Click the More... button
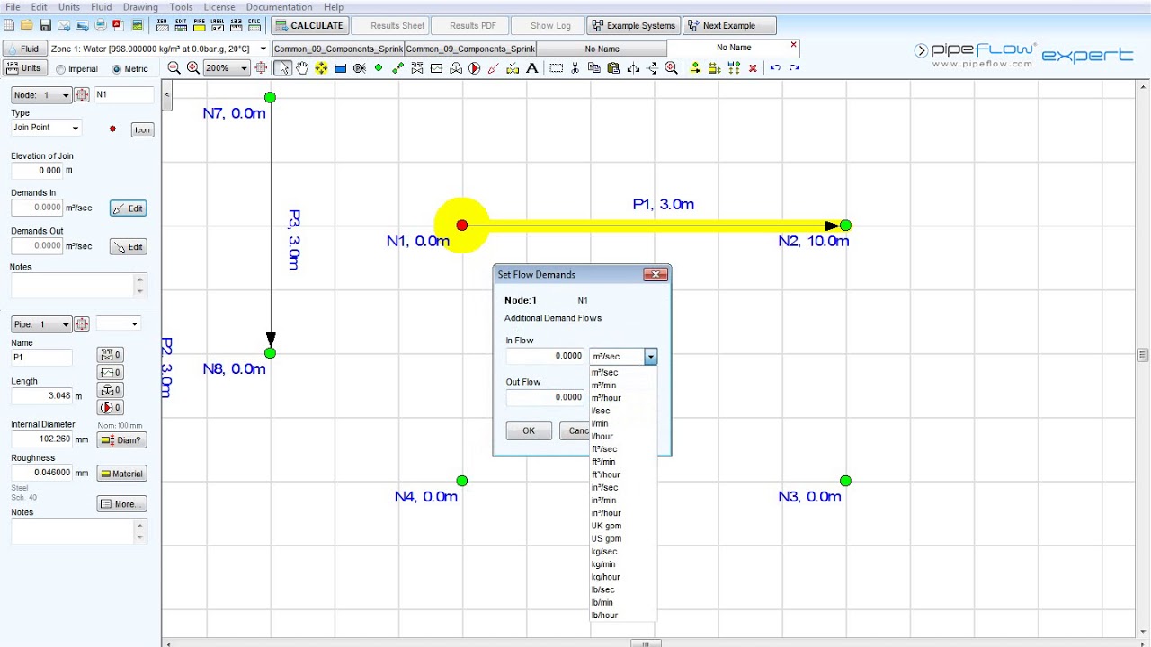This screenshot has width=1151, height=647. [121, 504]
